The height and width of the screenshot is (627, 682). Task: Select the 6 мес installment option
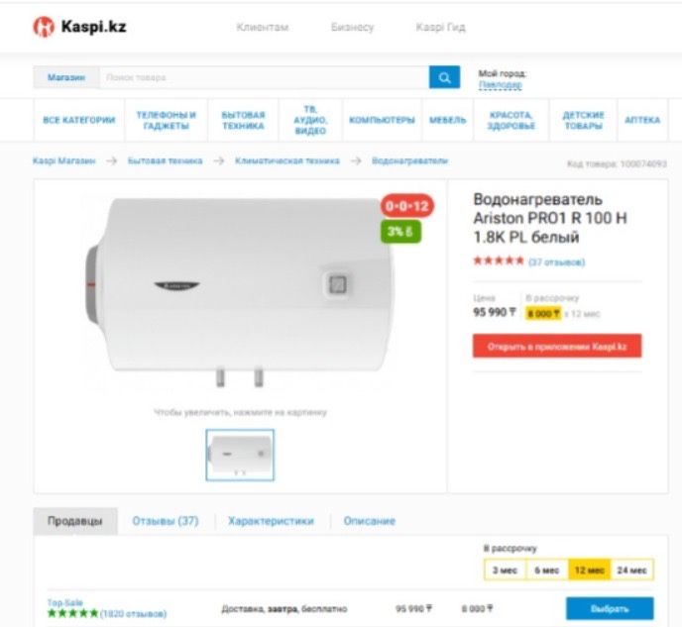[x=547, y=571]
